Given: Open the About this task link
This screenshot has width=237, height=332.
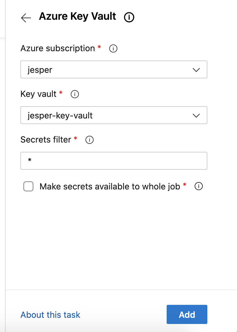Looking at the screenshot, I should [x=50, y=315].
